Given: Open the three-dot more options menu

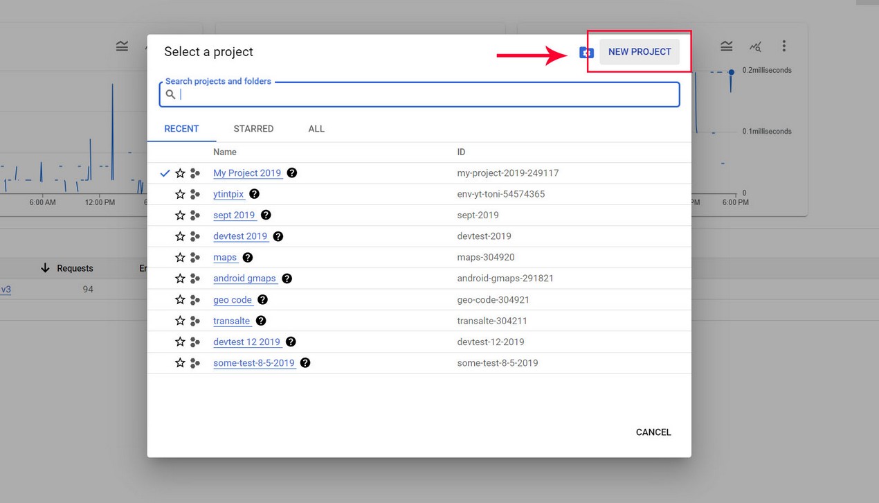Looking at the screenshot, I should coord(783,46).
